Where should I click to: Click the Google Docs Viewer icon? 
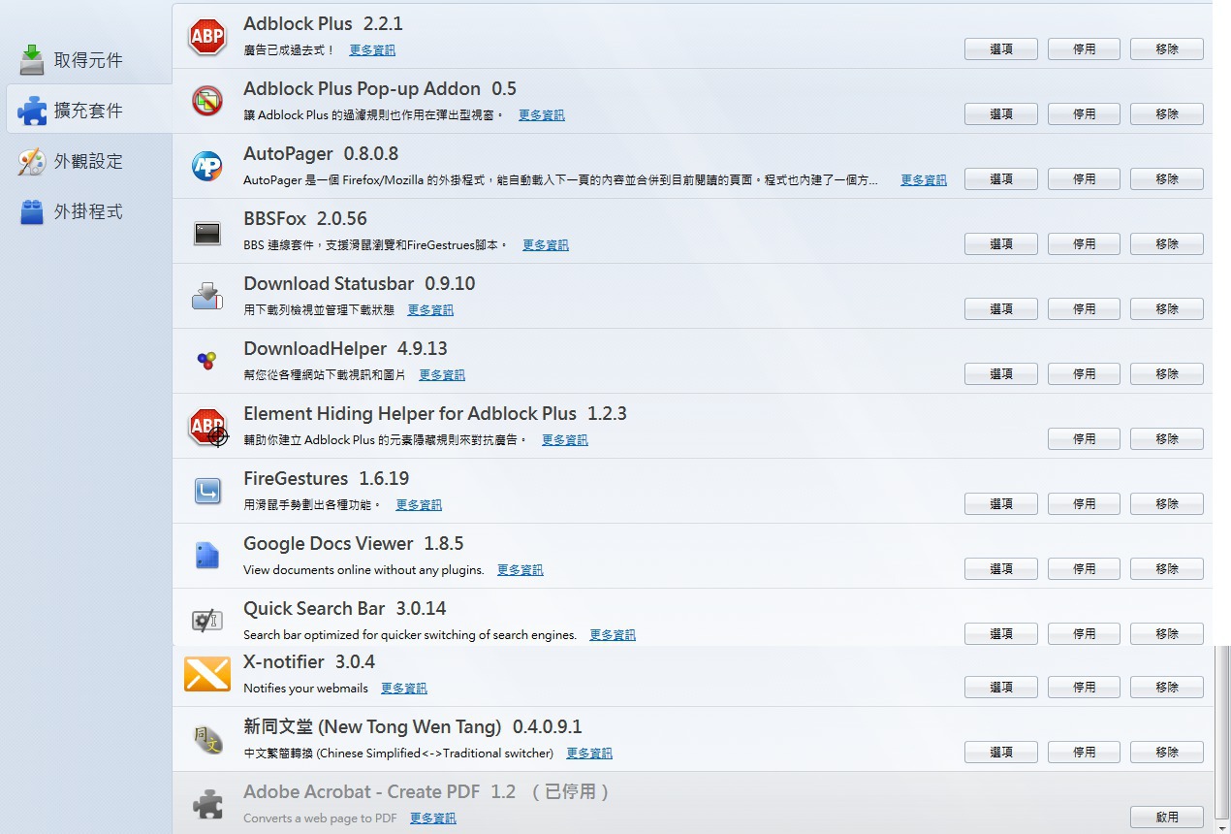coord(207,556)
